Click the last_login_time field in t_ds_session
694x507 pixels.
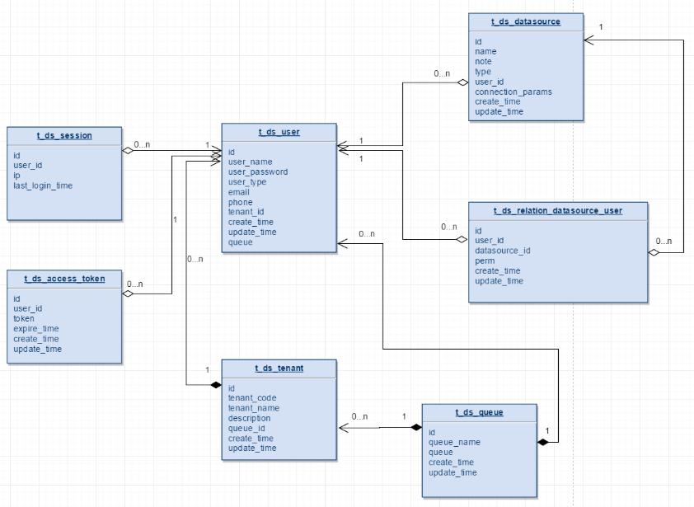[41, 185]
